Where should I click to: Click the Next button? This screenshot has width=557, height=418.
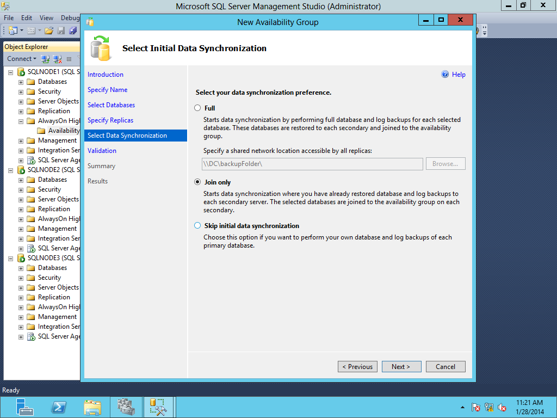point(401,366)
